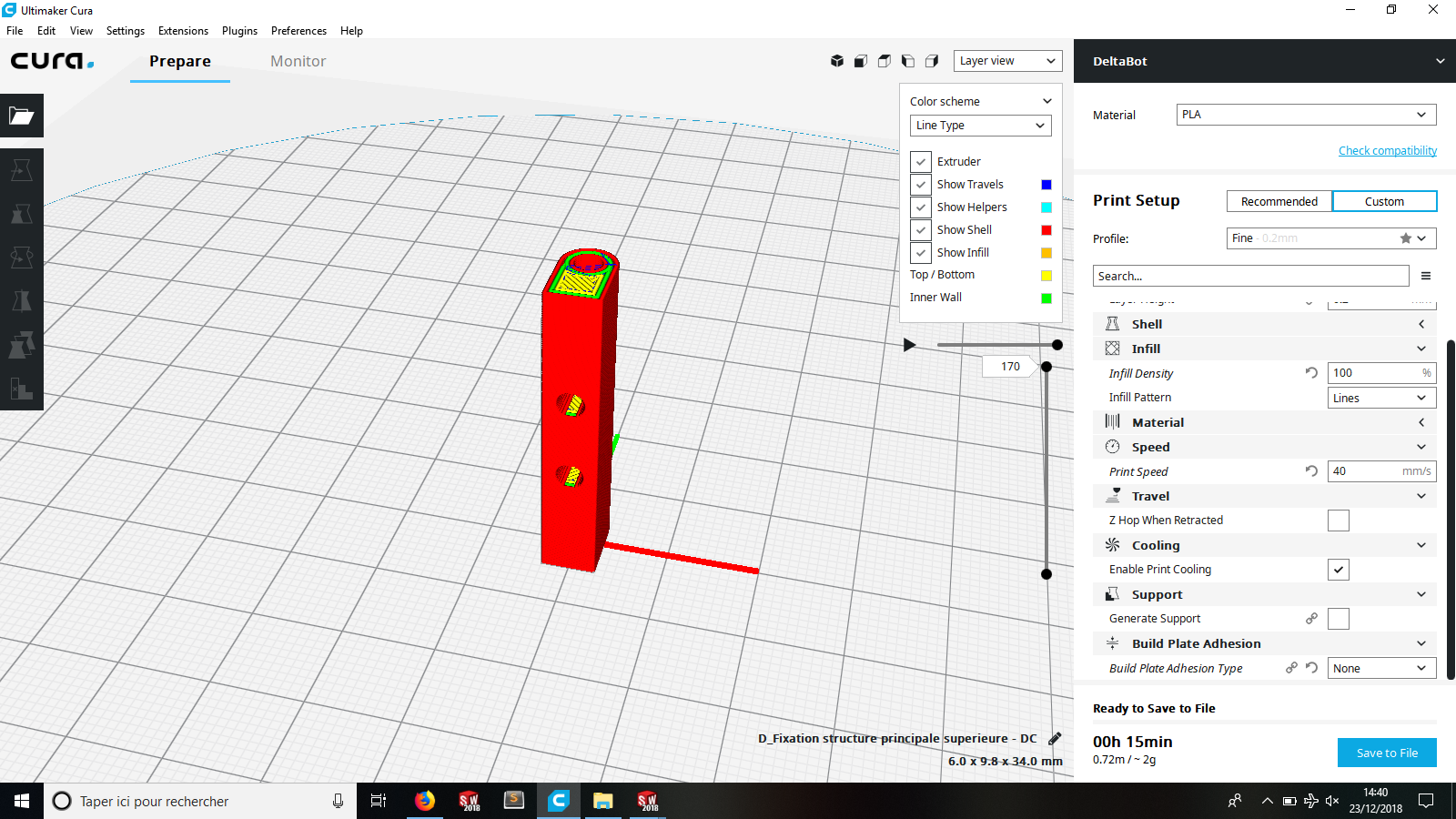Select the Scale tool in left toolbar
This screenshot has width=1456, height=819.
coord(22,214)
